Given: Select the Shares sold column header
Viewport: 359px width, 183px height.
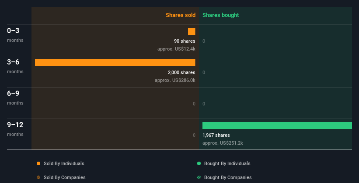Looking at the screenshot, I should tap(180, 15).
